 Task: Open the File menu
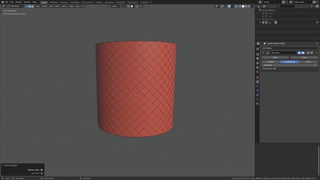coord(6,2)
